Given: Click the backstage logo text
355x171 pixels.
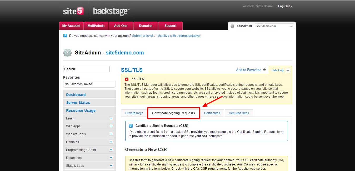Looking at the screenshot, I should 111,11.
